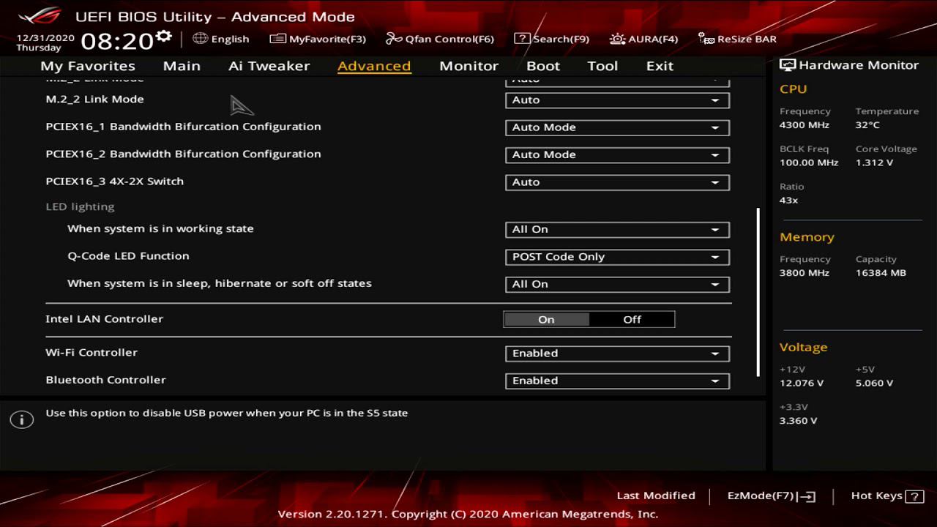Select the Q-Code LED Function label

click(128, 256)
